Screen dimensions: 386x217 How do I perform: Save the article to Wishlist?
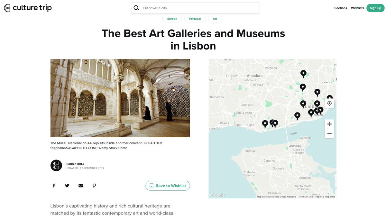pos(168,185)
